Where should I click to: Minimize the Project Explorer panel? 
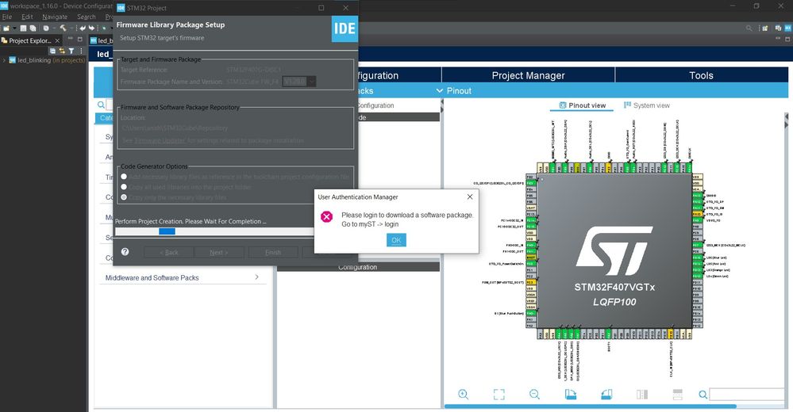point(71,39)
